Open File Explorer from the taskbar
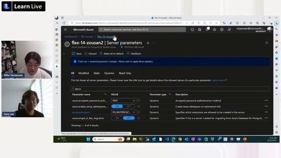 tap(135, 139)
